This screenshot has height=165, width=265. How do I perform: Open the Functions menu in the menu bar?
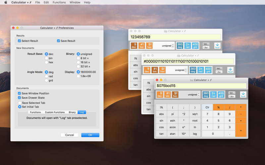point(59,2)
